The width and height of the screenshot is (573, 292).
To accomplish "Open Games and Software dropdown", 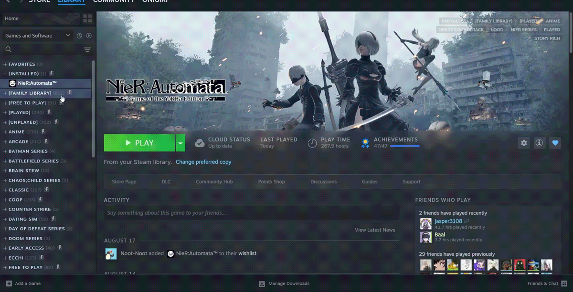I will pos(37,36).
